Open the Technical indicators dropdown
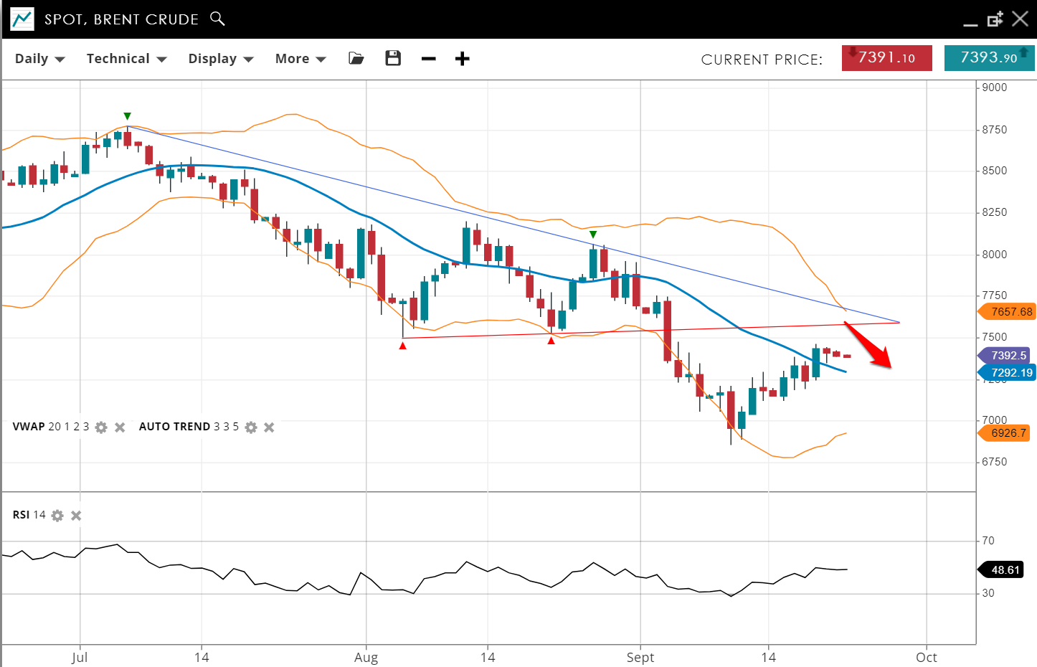1037x667 pixels. pyautogui.click(x=126, y=59)
